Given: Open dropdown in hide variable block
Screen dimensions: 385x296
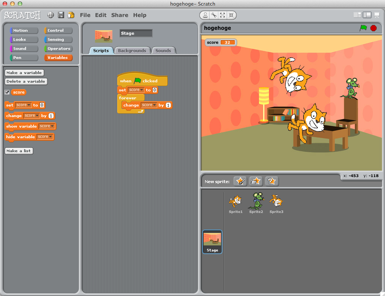Looking at the screenshot, I should tap(45, 137).
